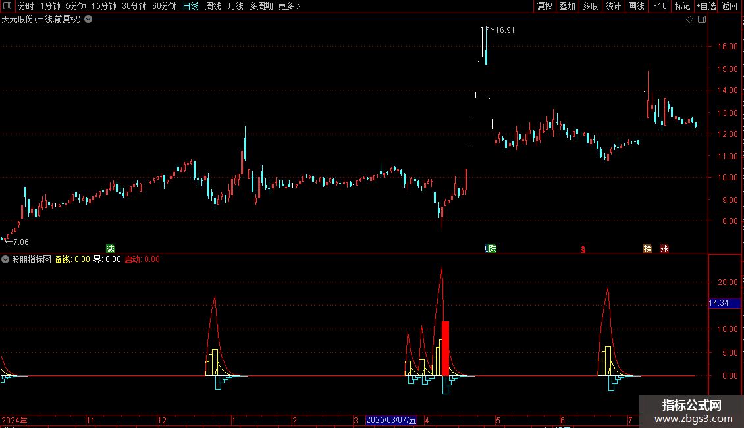Select the 周线 weekly period tab

pyautogui.click(x=213, y=6)
